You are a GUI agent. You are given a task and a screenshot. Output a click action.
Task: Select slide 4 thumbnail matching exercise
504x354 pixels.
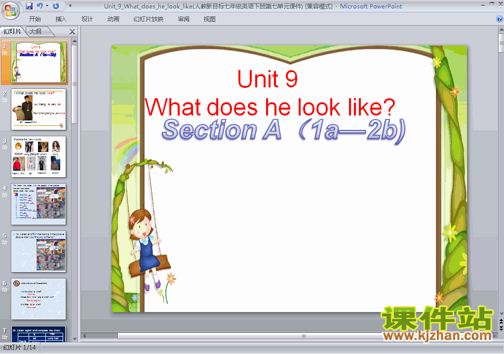(x=38, y=204)
